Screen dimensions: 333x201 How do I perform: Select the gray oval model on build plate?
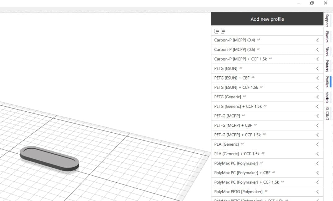click(x=49, y=158)
